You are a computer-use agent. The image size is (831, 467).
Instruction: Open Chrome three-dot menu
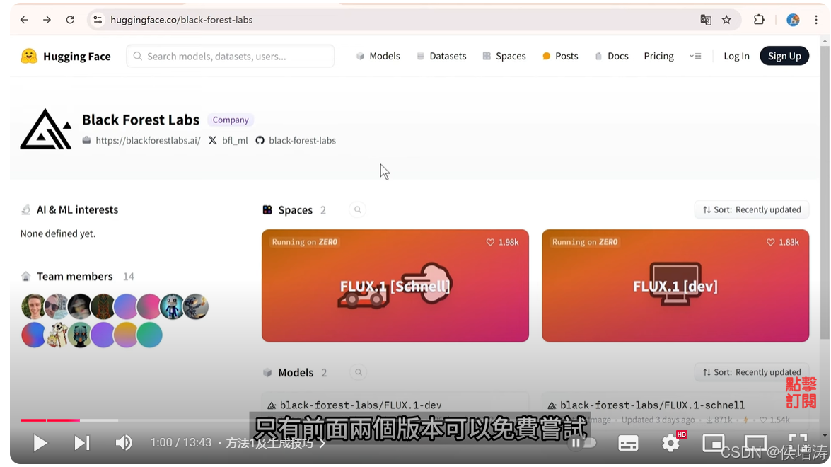click(x=816, y=20)
